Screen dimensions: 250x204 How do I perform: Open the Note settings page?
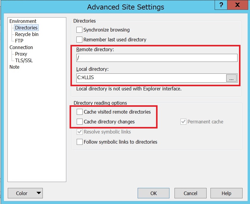click(x=14, y=67)
